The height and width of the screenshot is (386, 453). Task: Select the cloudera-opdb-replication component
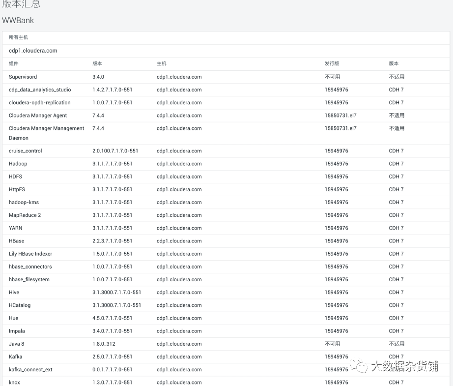(x=40, y=103)
